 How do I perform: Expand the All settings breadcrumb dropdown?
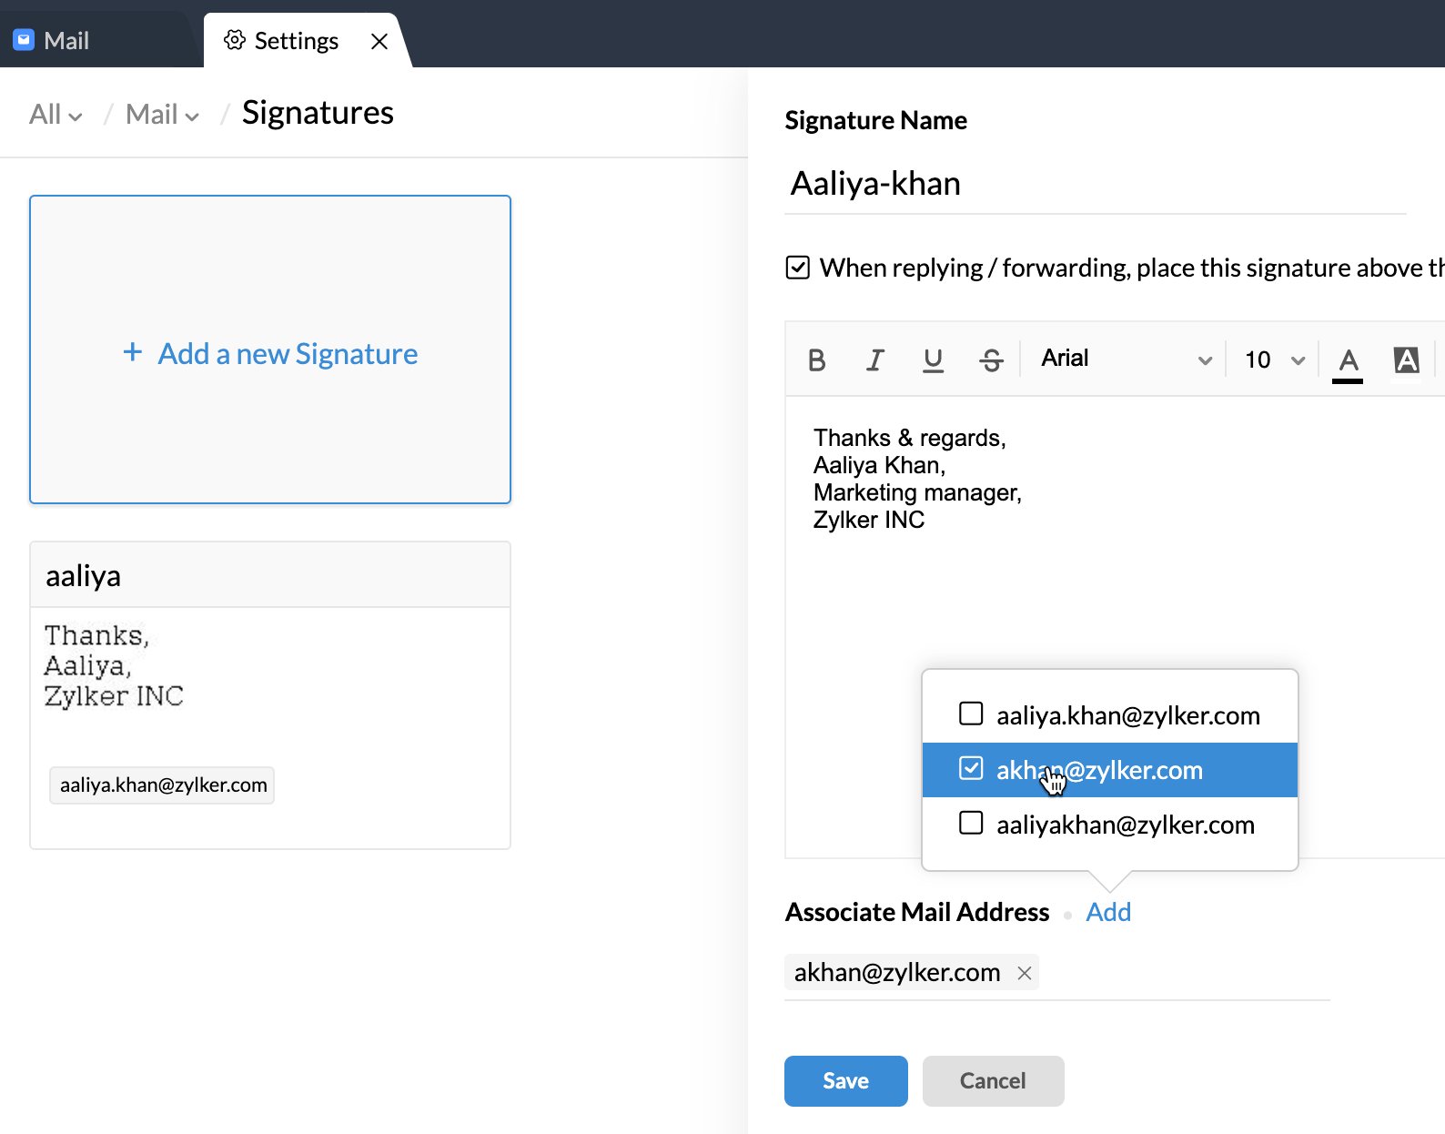[x=56, y=115]
